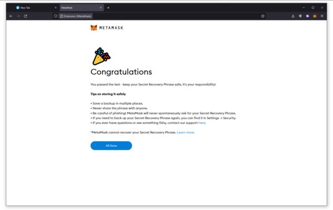Click the MetaMask fox logo
Image resolution: width=333 pixels, height=210 pixels.
pos(94,28)
